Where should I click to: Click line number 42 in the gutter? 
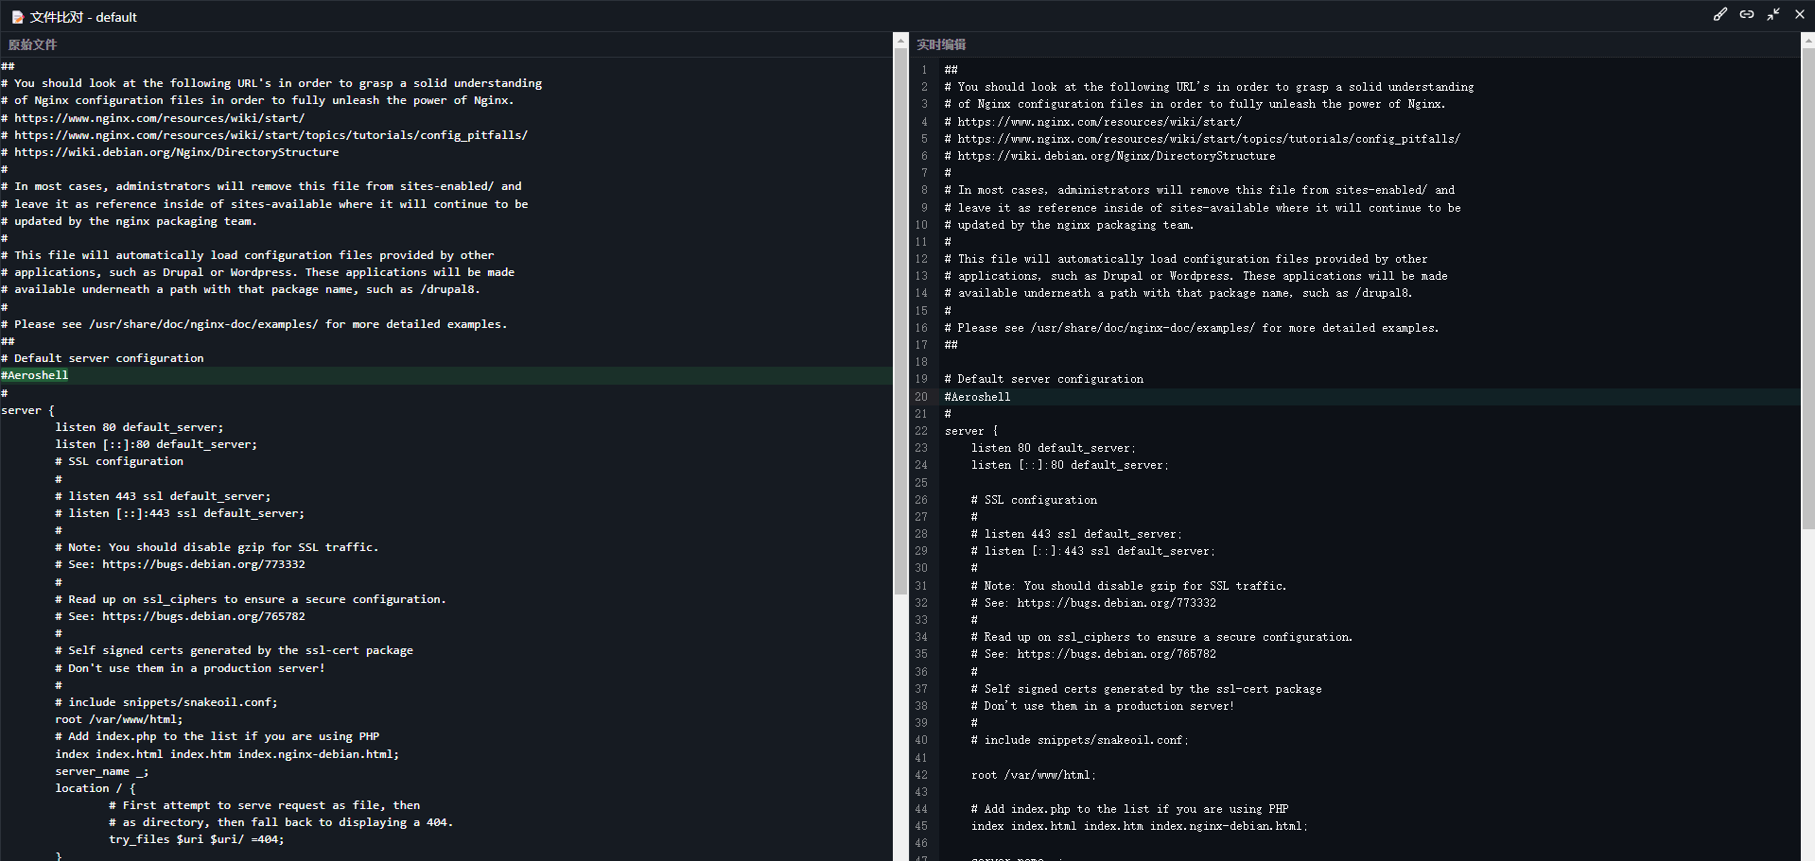[921, 775]
